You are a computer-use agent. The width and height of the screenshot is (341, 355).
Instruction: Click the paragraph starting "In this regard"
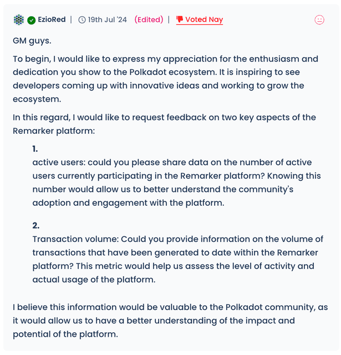pos(164,124)
